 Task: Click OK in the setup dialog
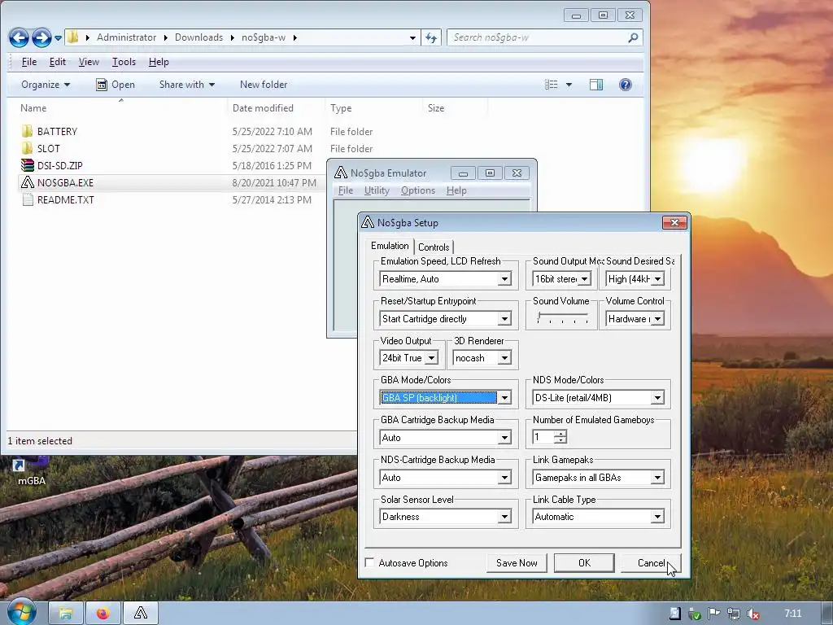tap(584, 563)
